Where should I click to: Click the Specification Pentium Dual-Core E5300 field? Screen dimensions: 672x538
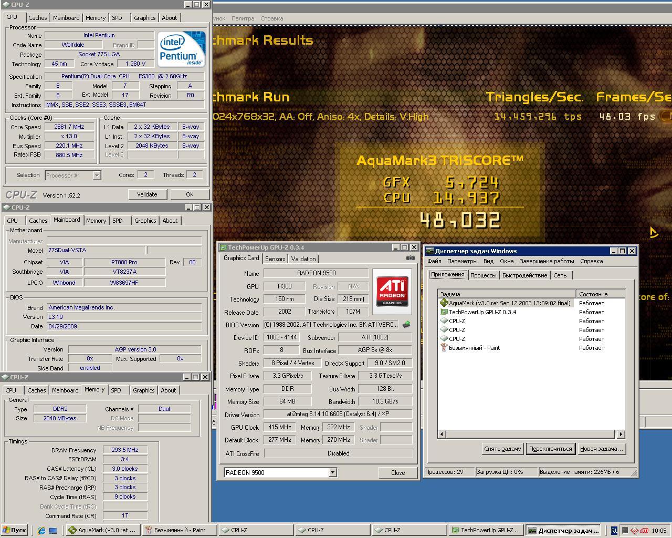click(124, 76)
